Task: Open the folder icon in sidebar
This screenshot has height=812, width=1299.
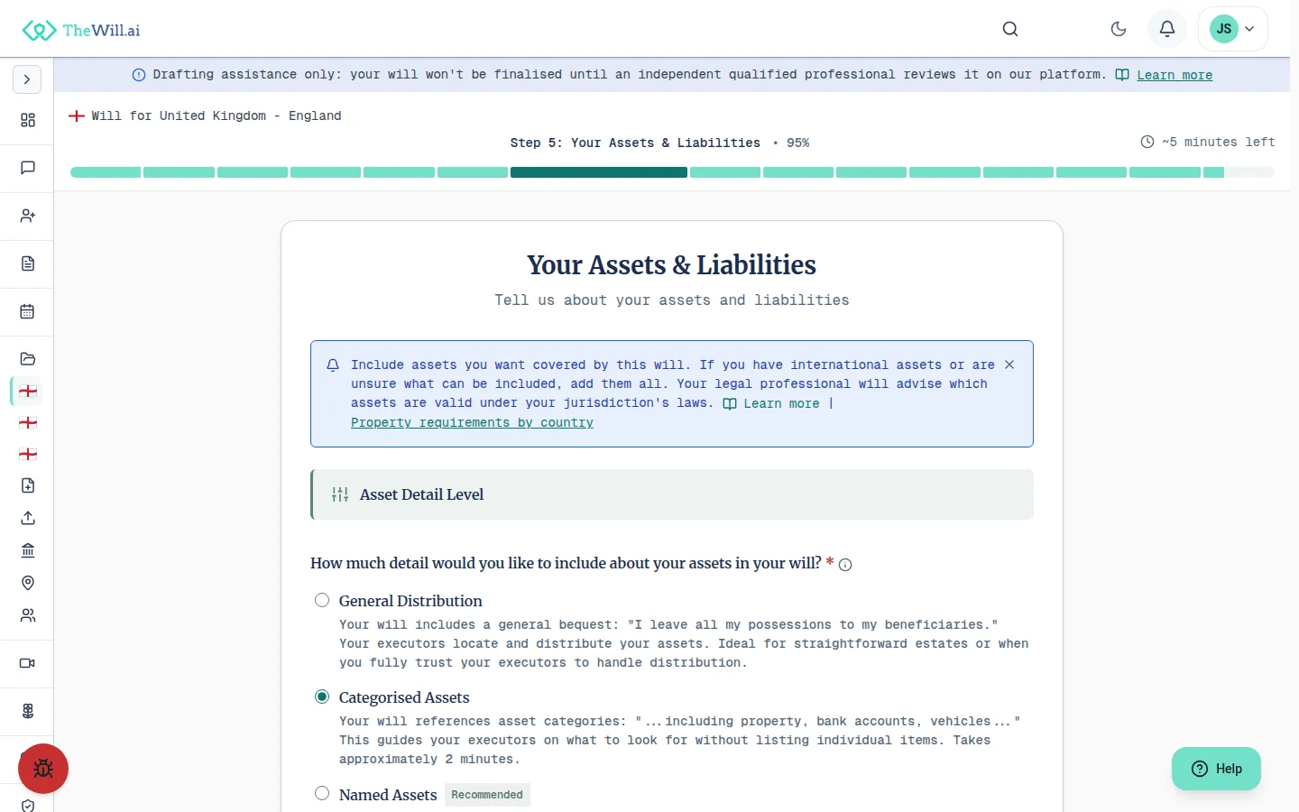Action: point(28,359)
